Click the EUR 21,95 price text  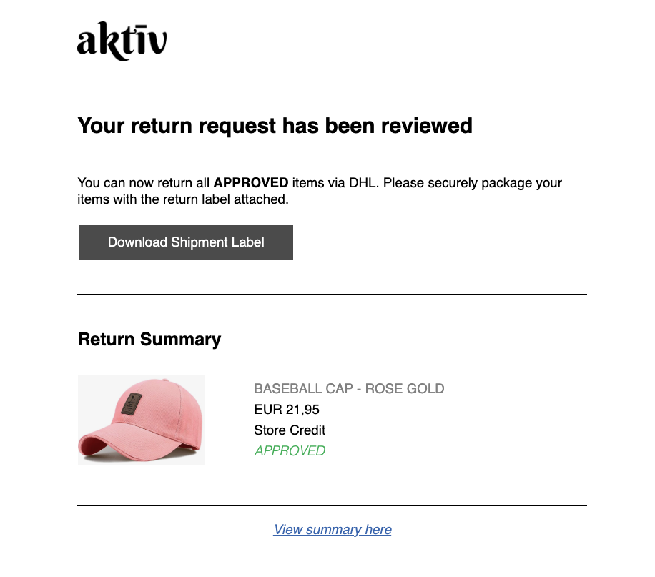(x=287, y=410)
